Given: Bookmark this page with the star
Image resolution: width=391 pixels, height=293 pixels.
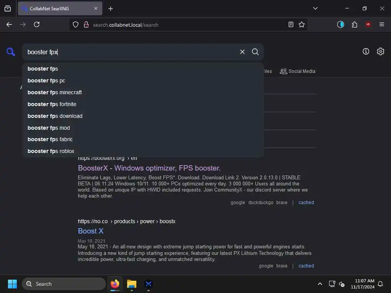Looking at the screenshot, I should [302, 24].
